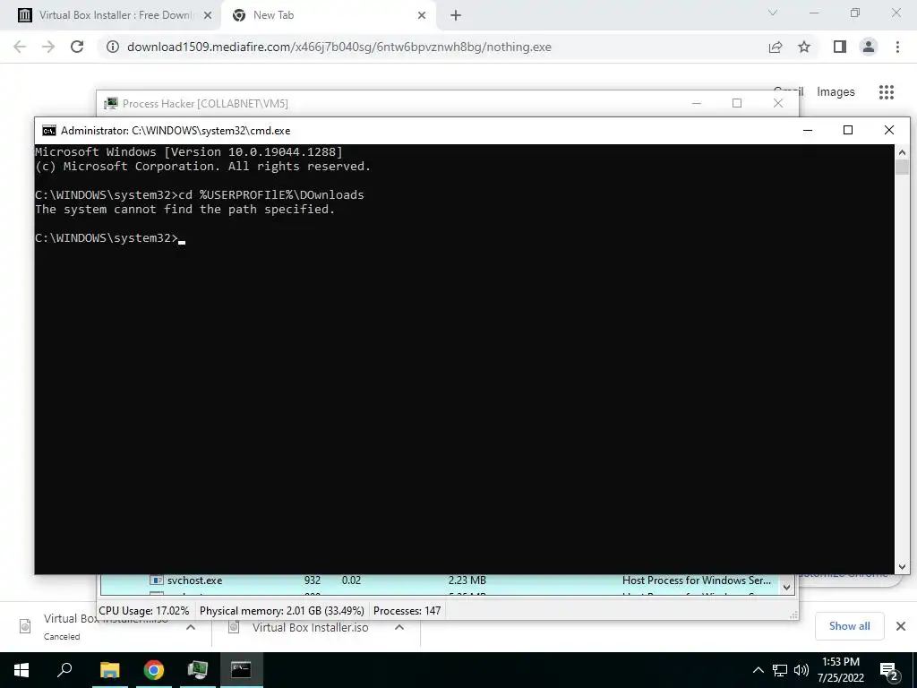Viewport: 917px width, 688px height.
Task: Open taskbar search icon
Action: point(64,670)
